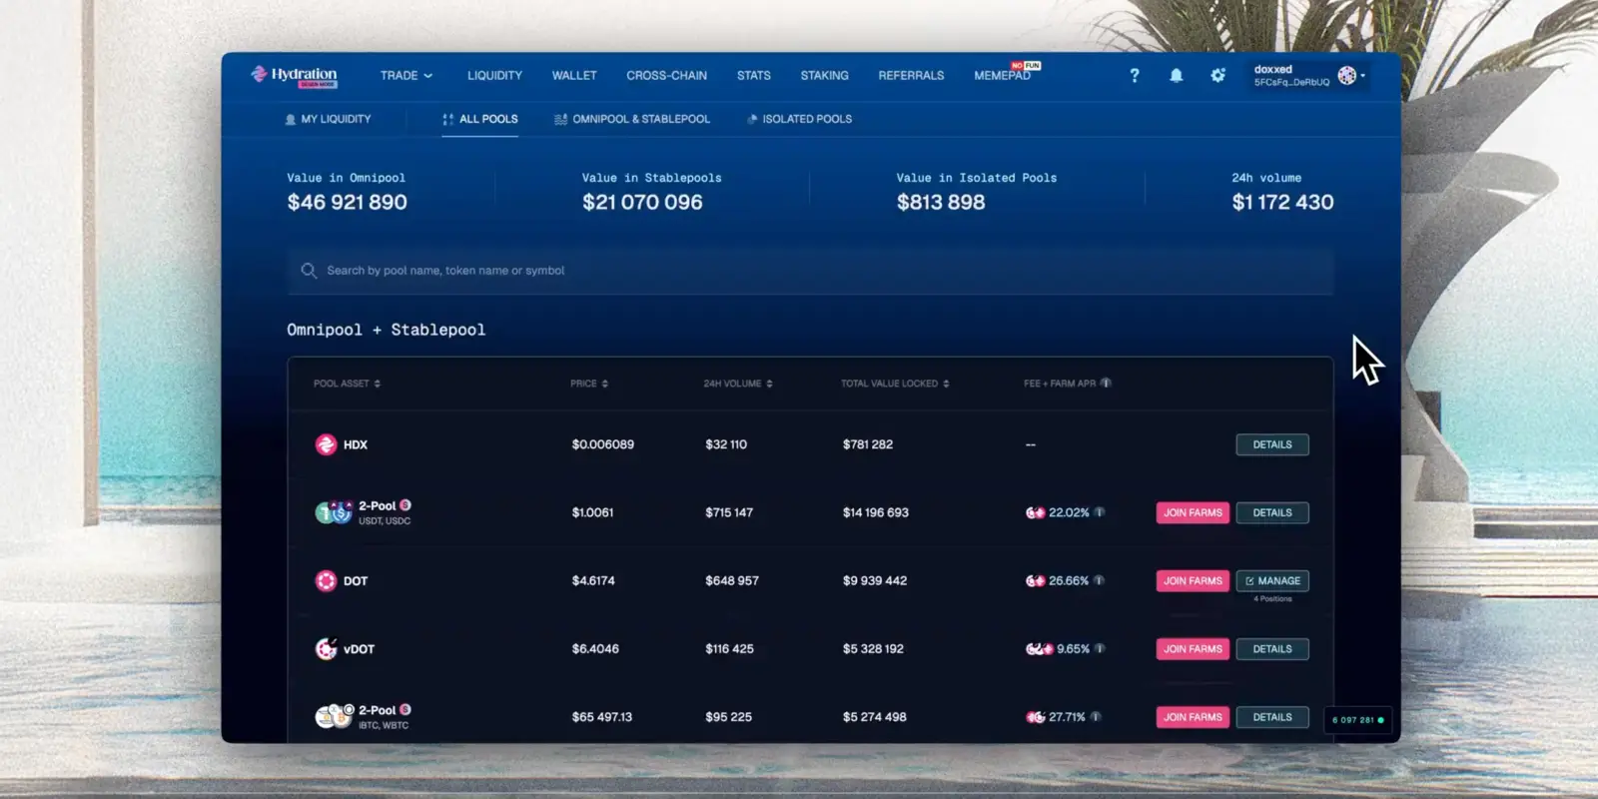The height and width of the screenshot is (799, 1598).
Task: Click the 24h volume value $1 172 430
Action: pyautogui.click(x=1282, y=202)
